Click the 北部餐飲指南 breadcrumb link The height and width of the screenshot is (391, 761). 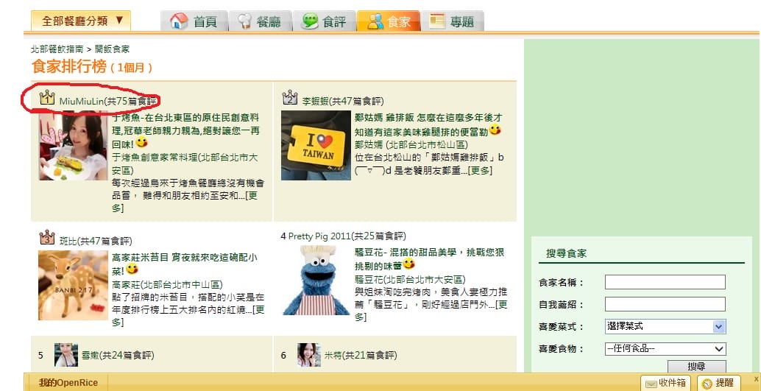(57, 49)
